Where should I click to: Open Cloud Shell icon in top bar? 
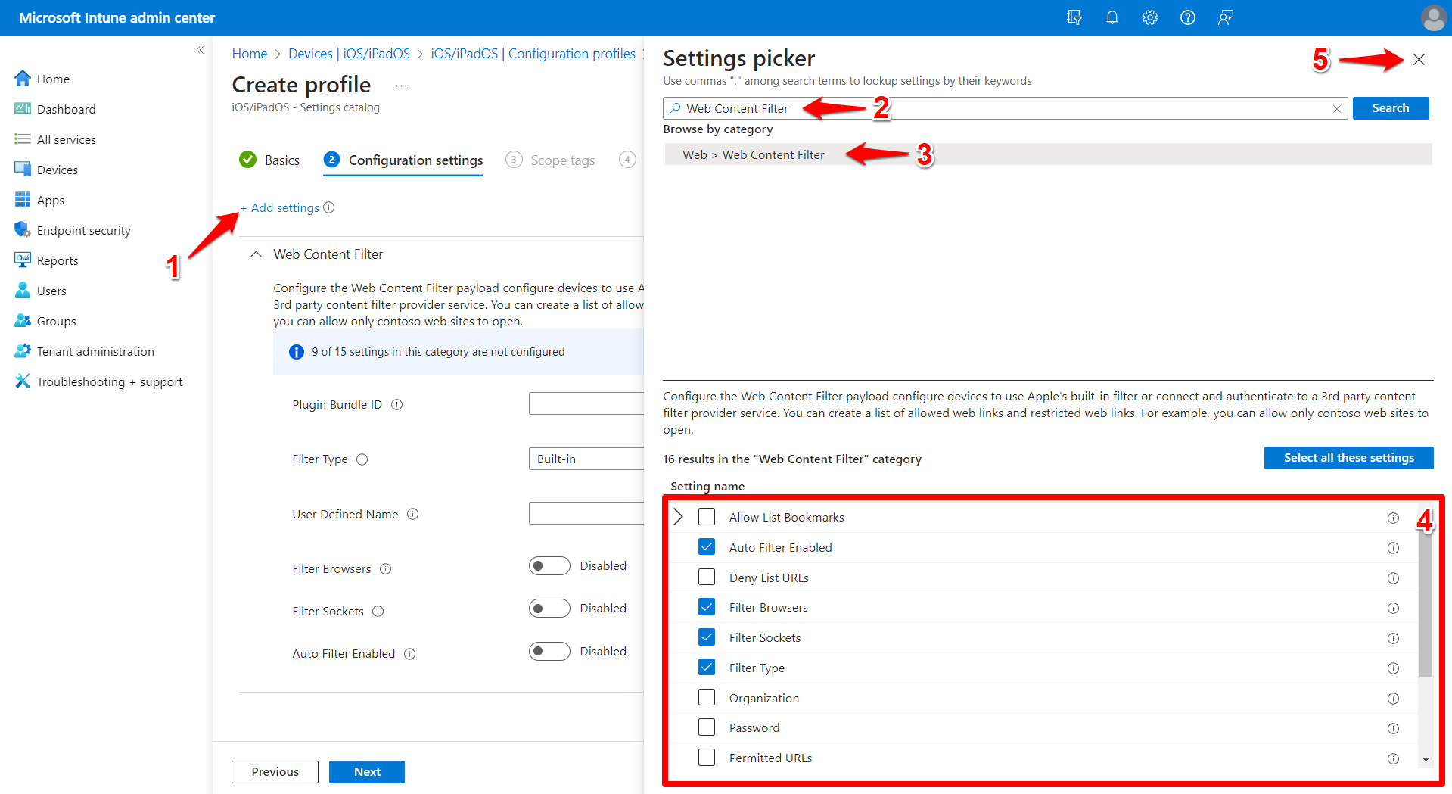(x=1074, y=17)
